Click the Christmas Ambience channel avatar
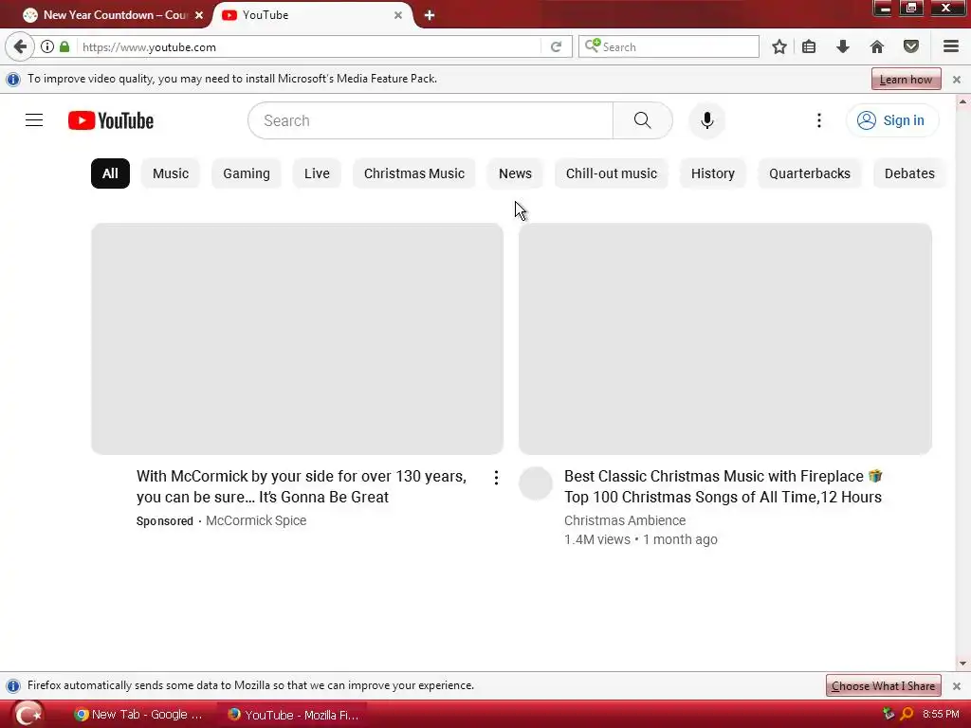 click(536, 483)
